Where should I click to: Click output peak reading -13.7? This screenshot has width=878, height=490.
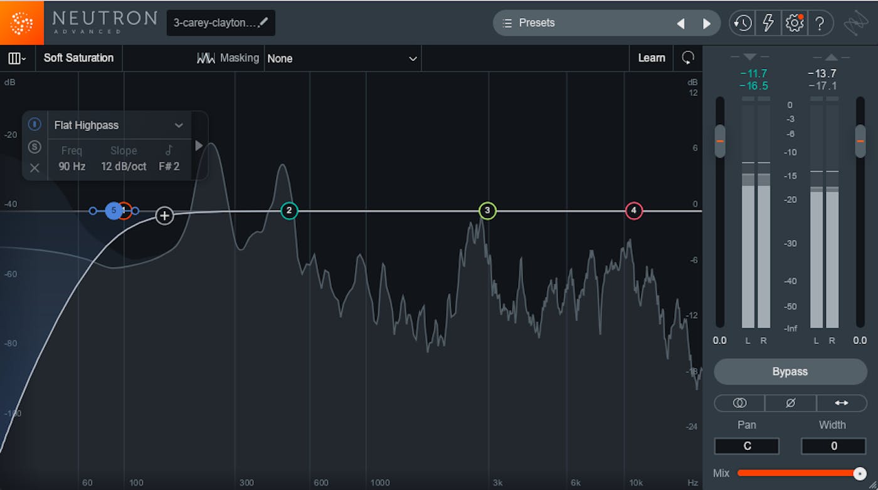click(822, 74)
